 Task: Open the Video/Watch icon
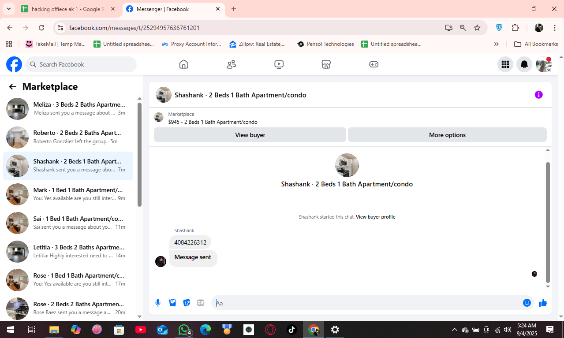(x=279, y=64)
